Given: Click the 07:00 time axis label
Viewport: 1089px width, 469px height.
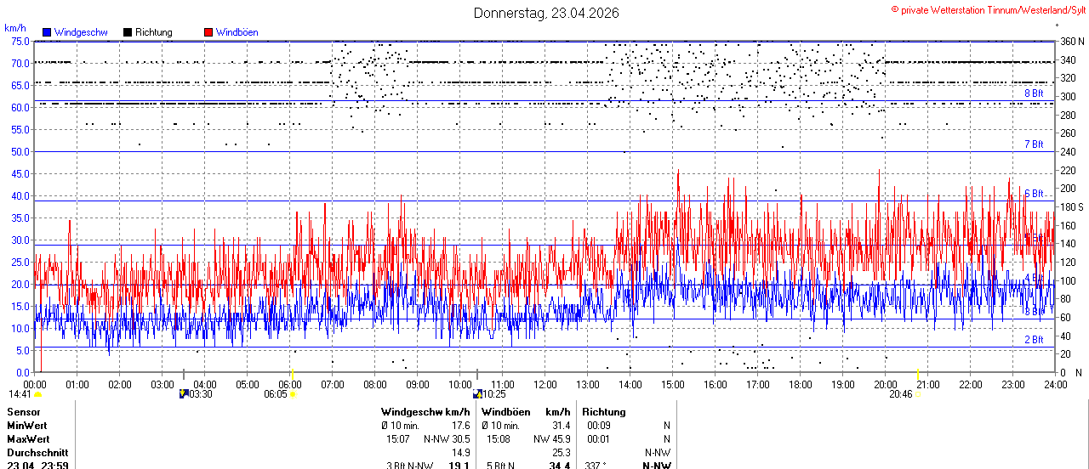Looking at the screenshot, I should pos(332,385).
